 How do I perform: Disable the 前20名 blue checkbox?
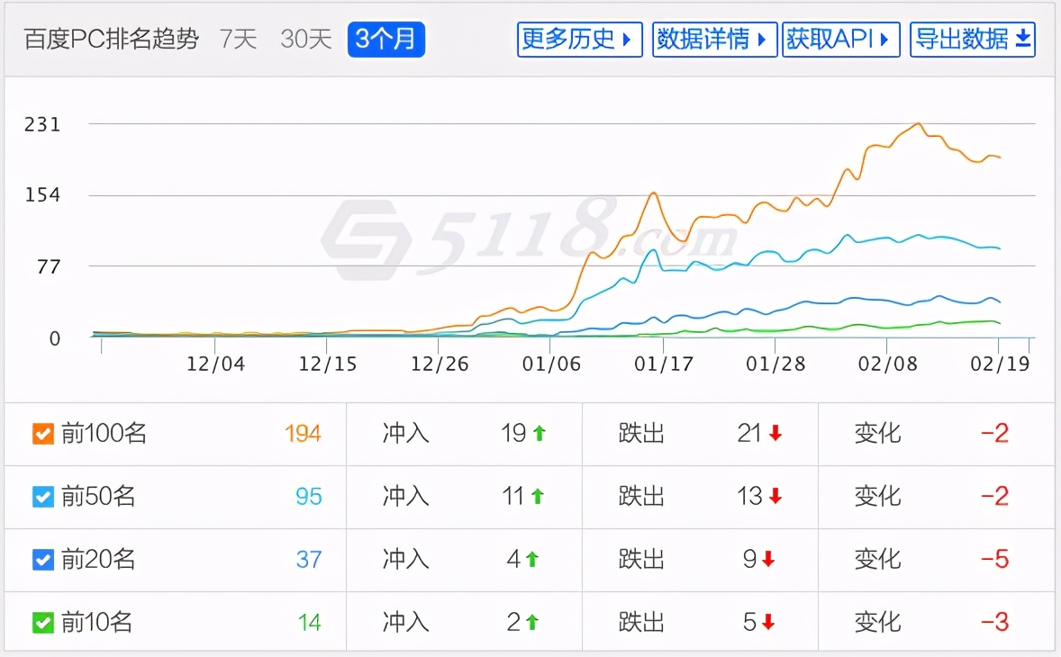(x=42, y=560)
